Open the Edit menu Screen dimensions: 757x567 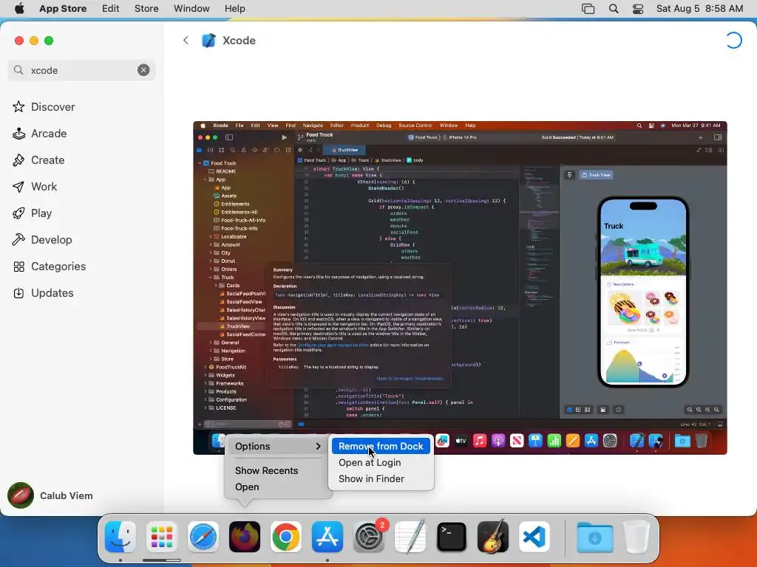tap(111, 9)
